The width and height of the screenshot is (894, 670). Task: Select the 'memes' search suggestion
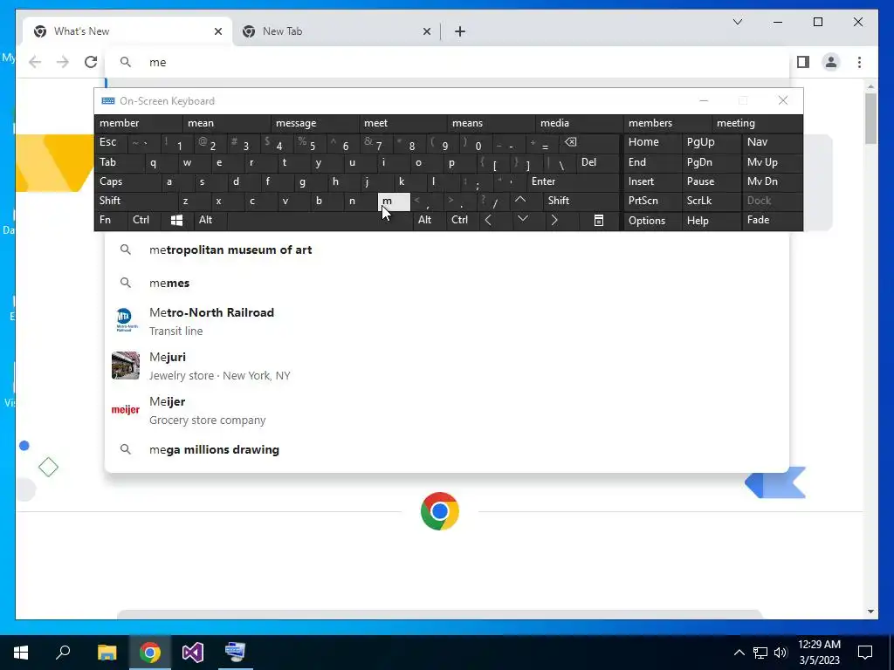(x=447, y=284)
